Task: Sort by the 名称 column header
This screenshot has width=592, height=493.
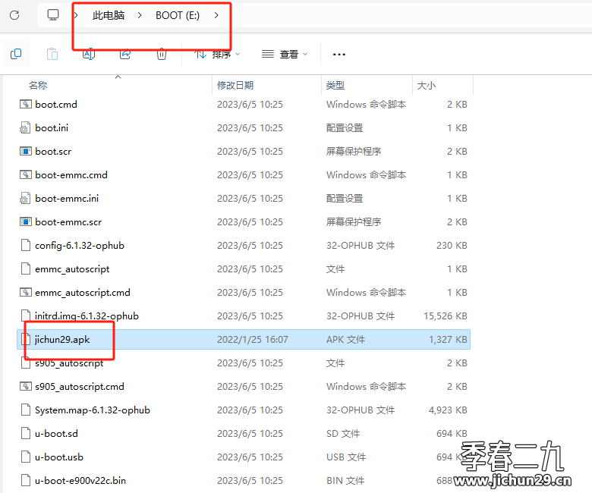Action: [38, 85]
